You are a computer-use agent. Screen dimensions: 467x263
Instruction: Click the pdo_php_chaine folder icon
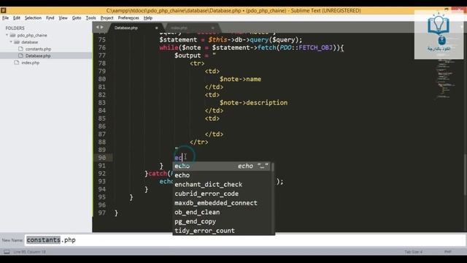[13, 35]
